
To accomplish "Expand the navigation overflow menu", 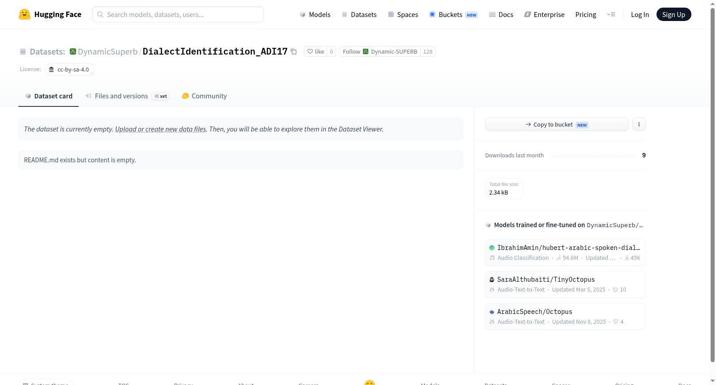I will 611,14.
